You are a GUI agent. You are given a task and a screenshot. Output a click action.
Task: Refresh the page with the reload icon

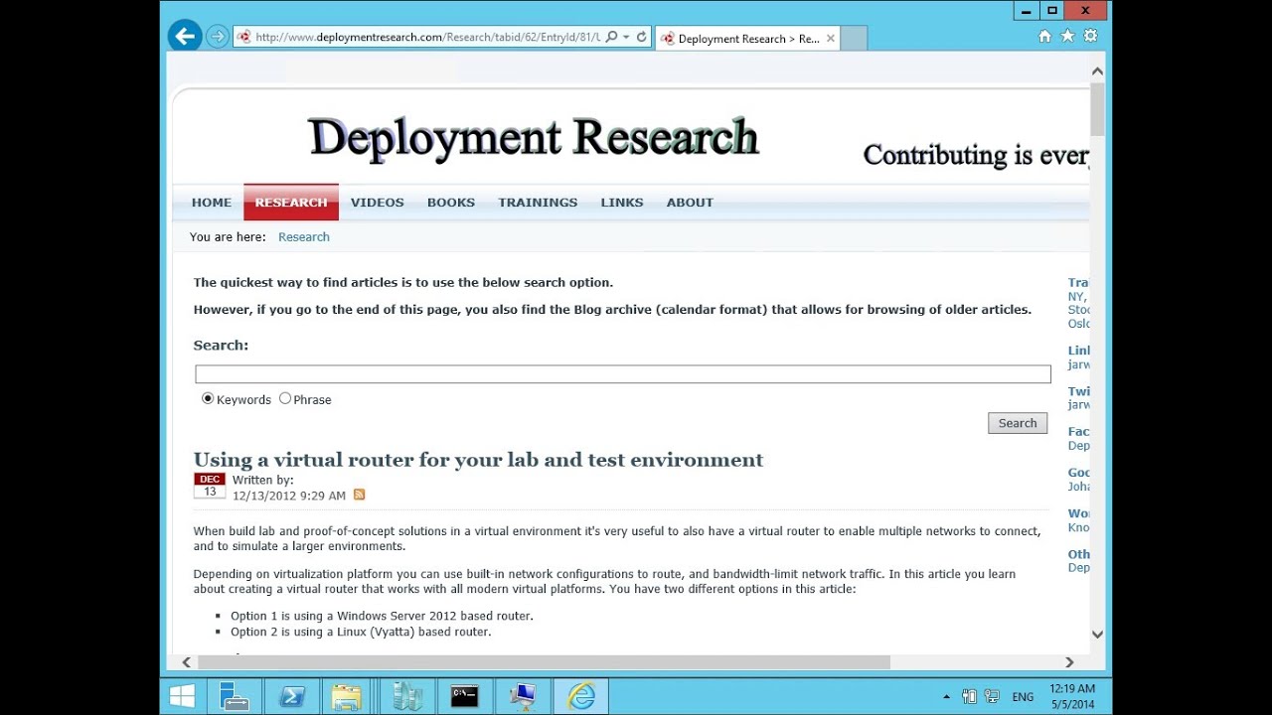pos(641,38)
